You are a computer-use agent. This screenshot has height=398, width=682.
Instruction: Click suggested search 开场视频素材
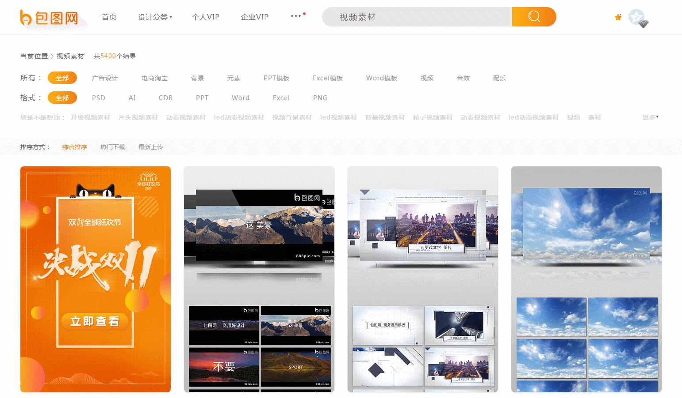[x=90, y=117]
